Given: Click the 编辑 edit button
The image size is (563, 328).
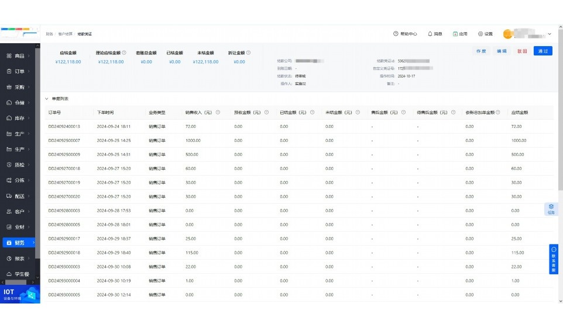Looking at the screenshot, I should point(502,51).
